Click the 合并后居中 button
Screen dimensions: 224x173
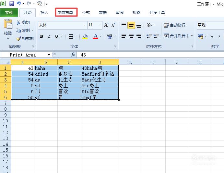click(176, 36)
